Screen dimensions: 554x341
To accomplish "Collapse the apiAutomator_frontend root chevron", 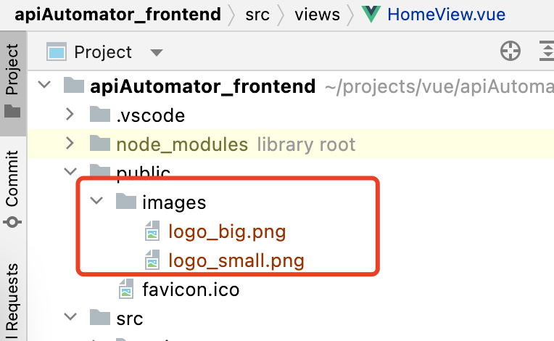I will [x=44, y=85].
